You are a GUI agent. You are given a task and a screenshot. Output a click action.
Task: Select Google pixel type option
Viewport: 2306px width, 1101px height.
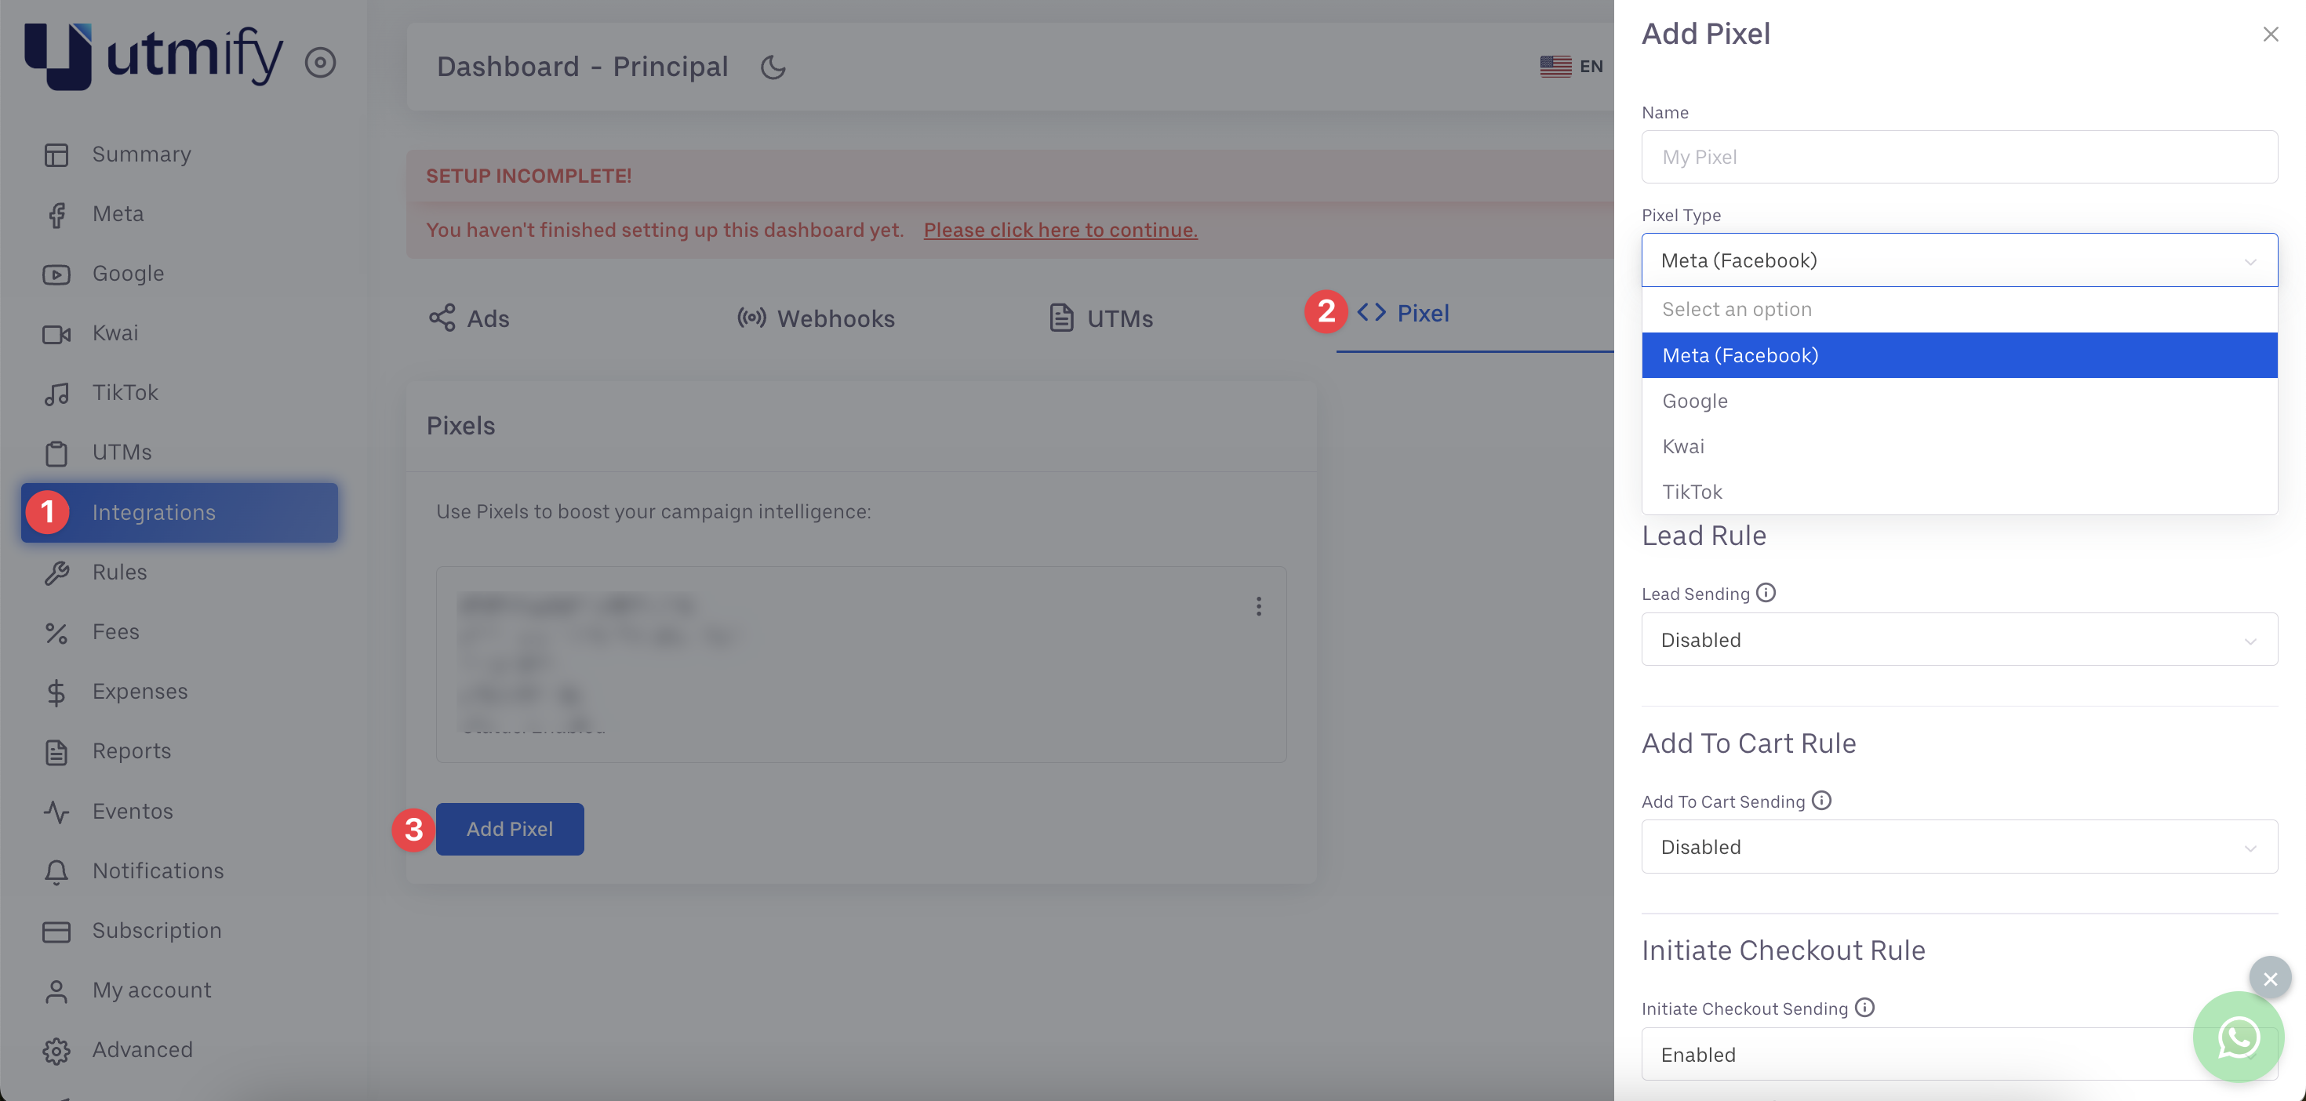[1959, 401]
